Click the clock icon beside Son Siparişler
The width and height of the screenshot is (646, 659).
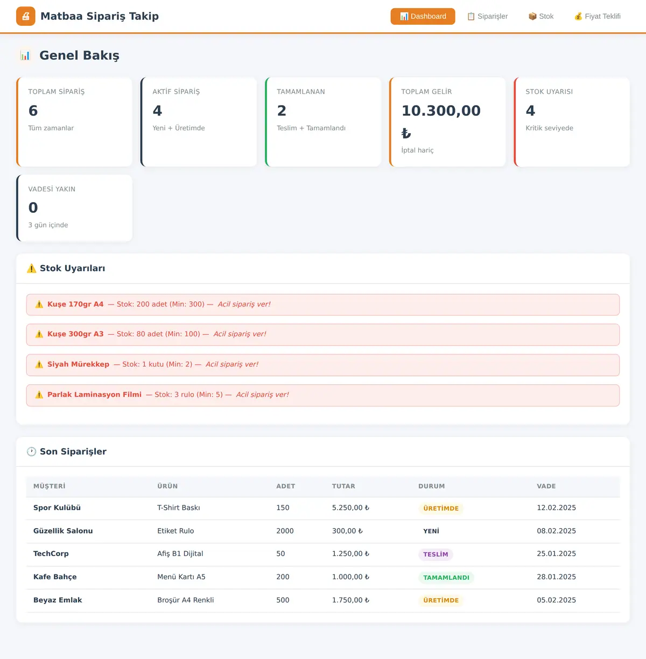point(32,452)
